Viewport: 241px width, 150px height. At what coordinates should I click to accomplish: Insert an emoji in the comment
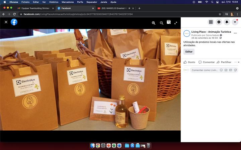(x=221, y=70)
